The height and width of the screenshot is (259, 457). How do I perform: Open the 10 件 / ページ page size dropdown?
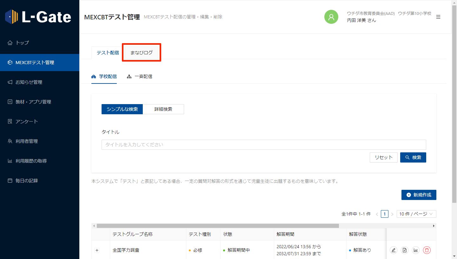[416, 214]
